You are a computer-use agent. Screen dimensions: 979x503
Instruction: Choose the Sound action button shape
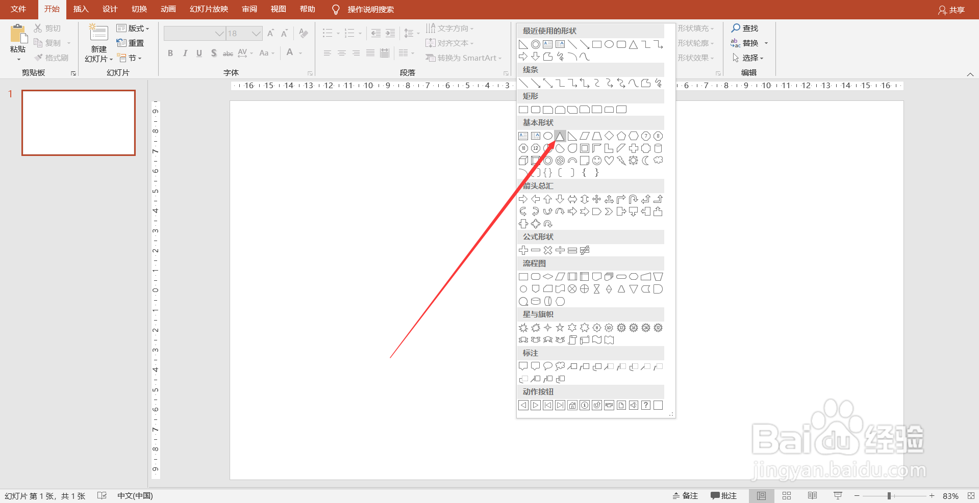pos(633,405)
